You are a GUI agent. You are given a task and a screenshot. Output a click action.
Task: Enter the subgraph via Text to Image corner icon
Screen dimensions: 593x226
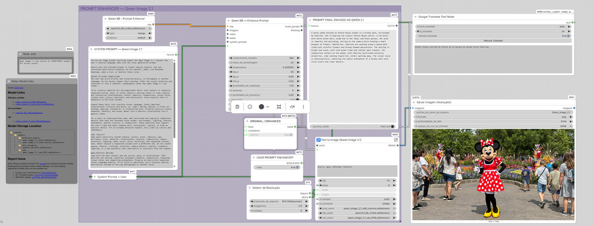pos(396,140)
